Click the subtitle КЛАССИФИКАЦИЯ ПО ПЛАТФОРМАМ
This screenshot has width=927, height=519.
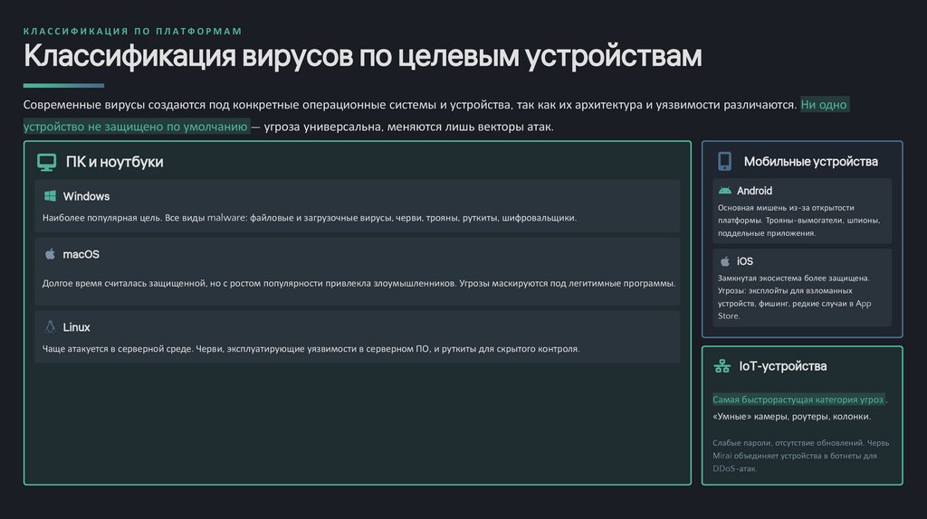(132, 32)
